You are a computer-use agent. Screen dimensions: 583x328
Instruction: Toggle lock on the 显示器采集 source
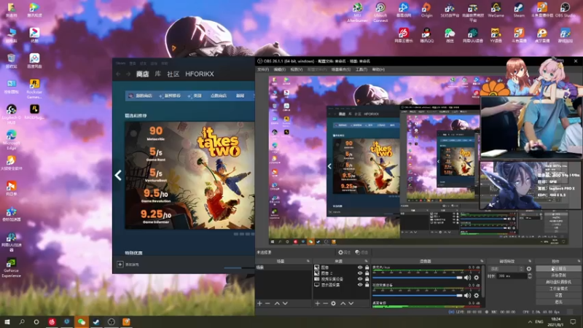[367, 284]
